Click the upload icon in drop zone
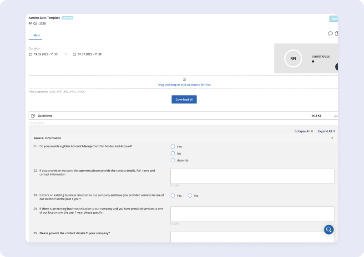 pyautogui.click(x=184, y=79)
